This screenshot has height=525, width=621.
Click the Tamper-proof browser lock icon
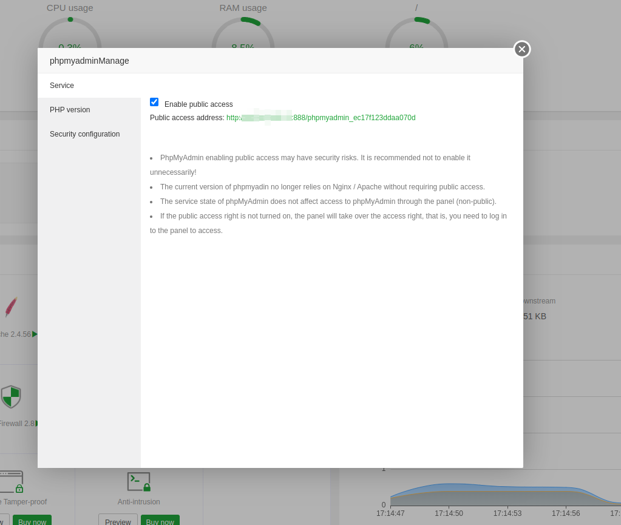pyautogui.click(x=12, y=481)
